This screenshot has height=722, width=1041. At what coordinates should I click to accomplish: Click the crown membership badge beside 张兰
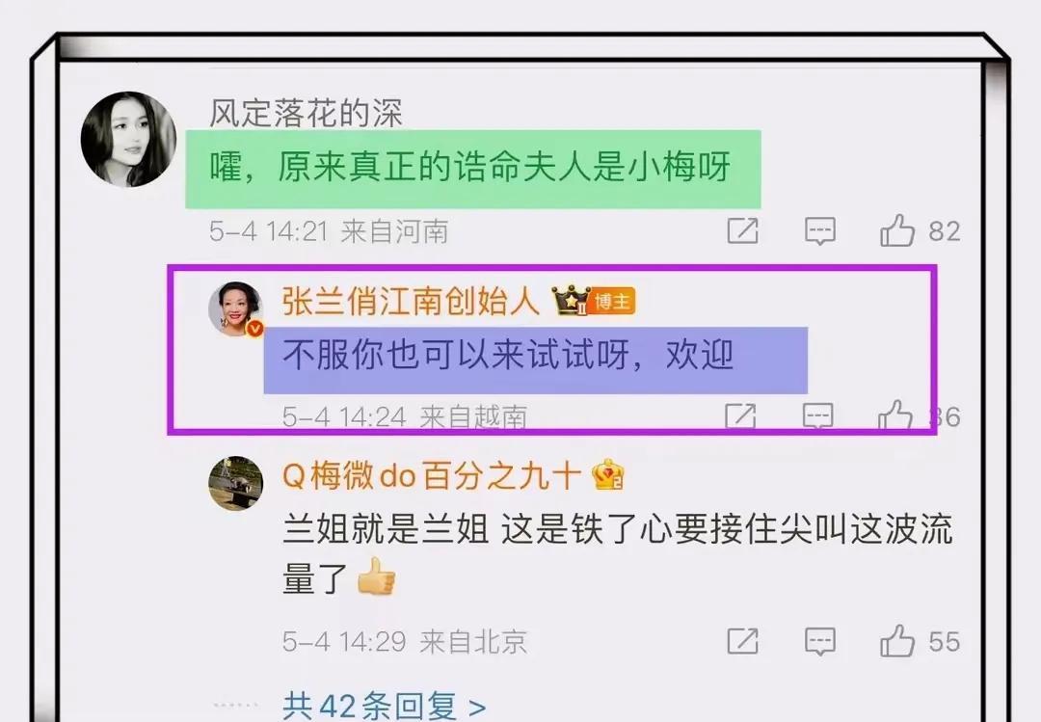coord(571,301)
